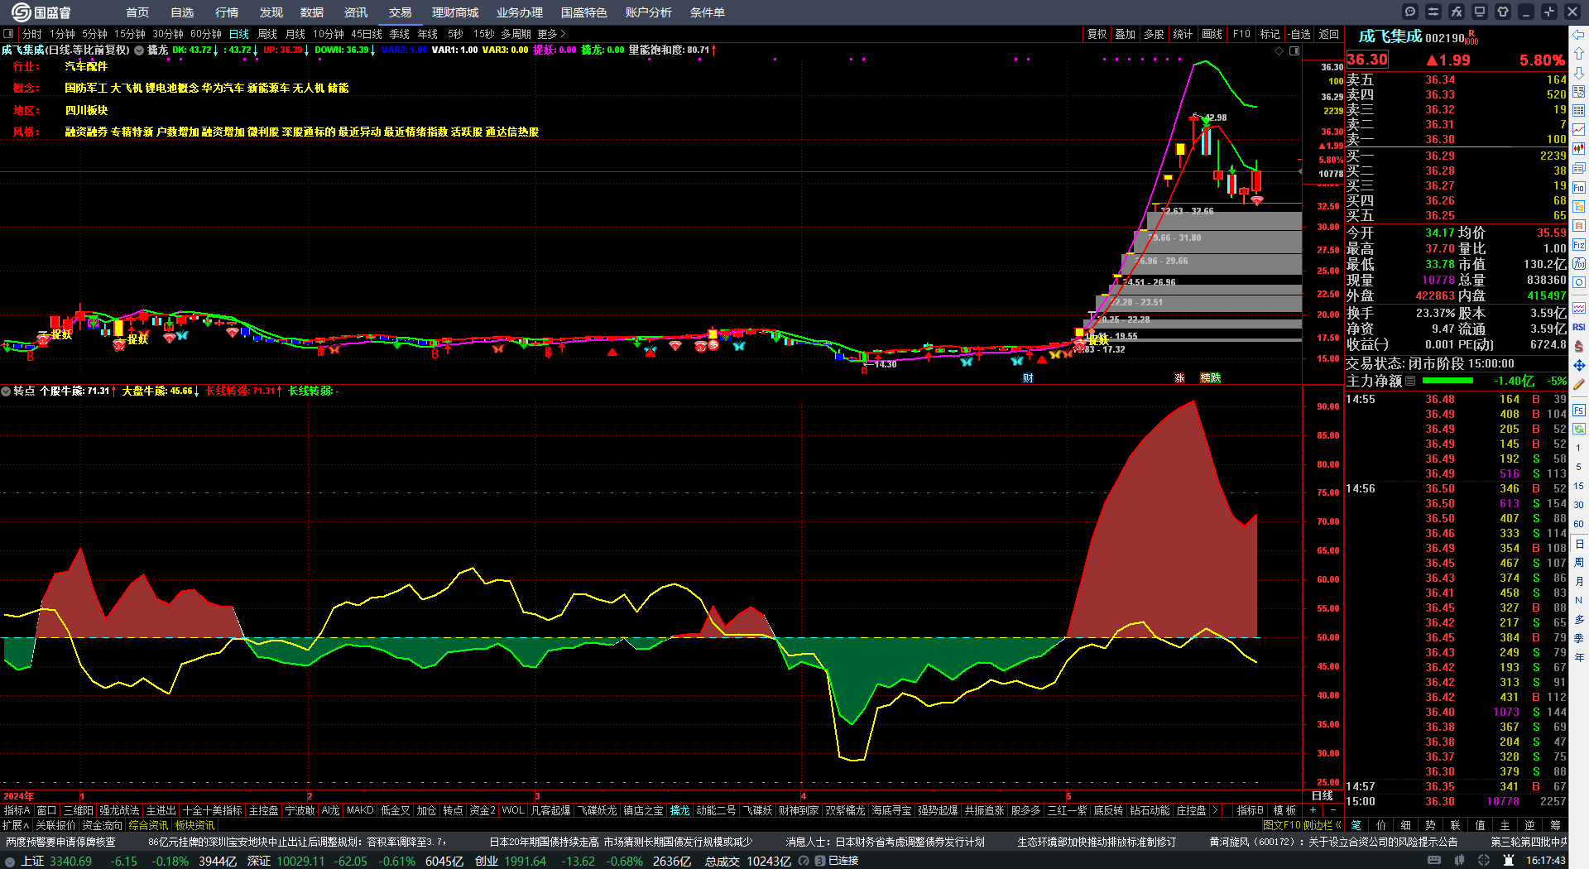Click the small panel icon right of the diamond
Image resolution: width=1589 pixels, height=869 pixels.
(x=1294, y=50)
